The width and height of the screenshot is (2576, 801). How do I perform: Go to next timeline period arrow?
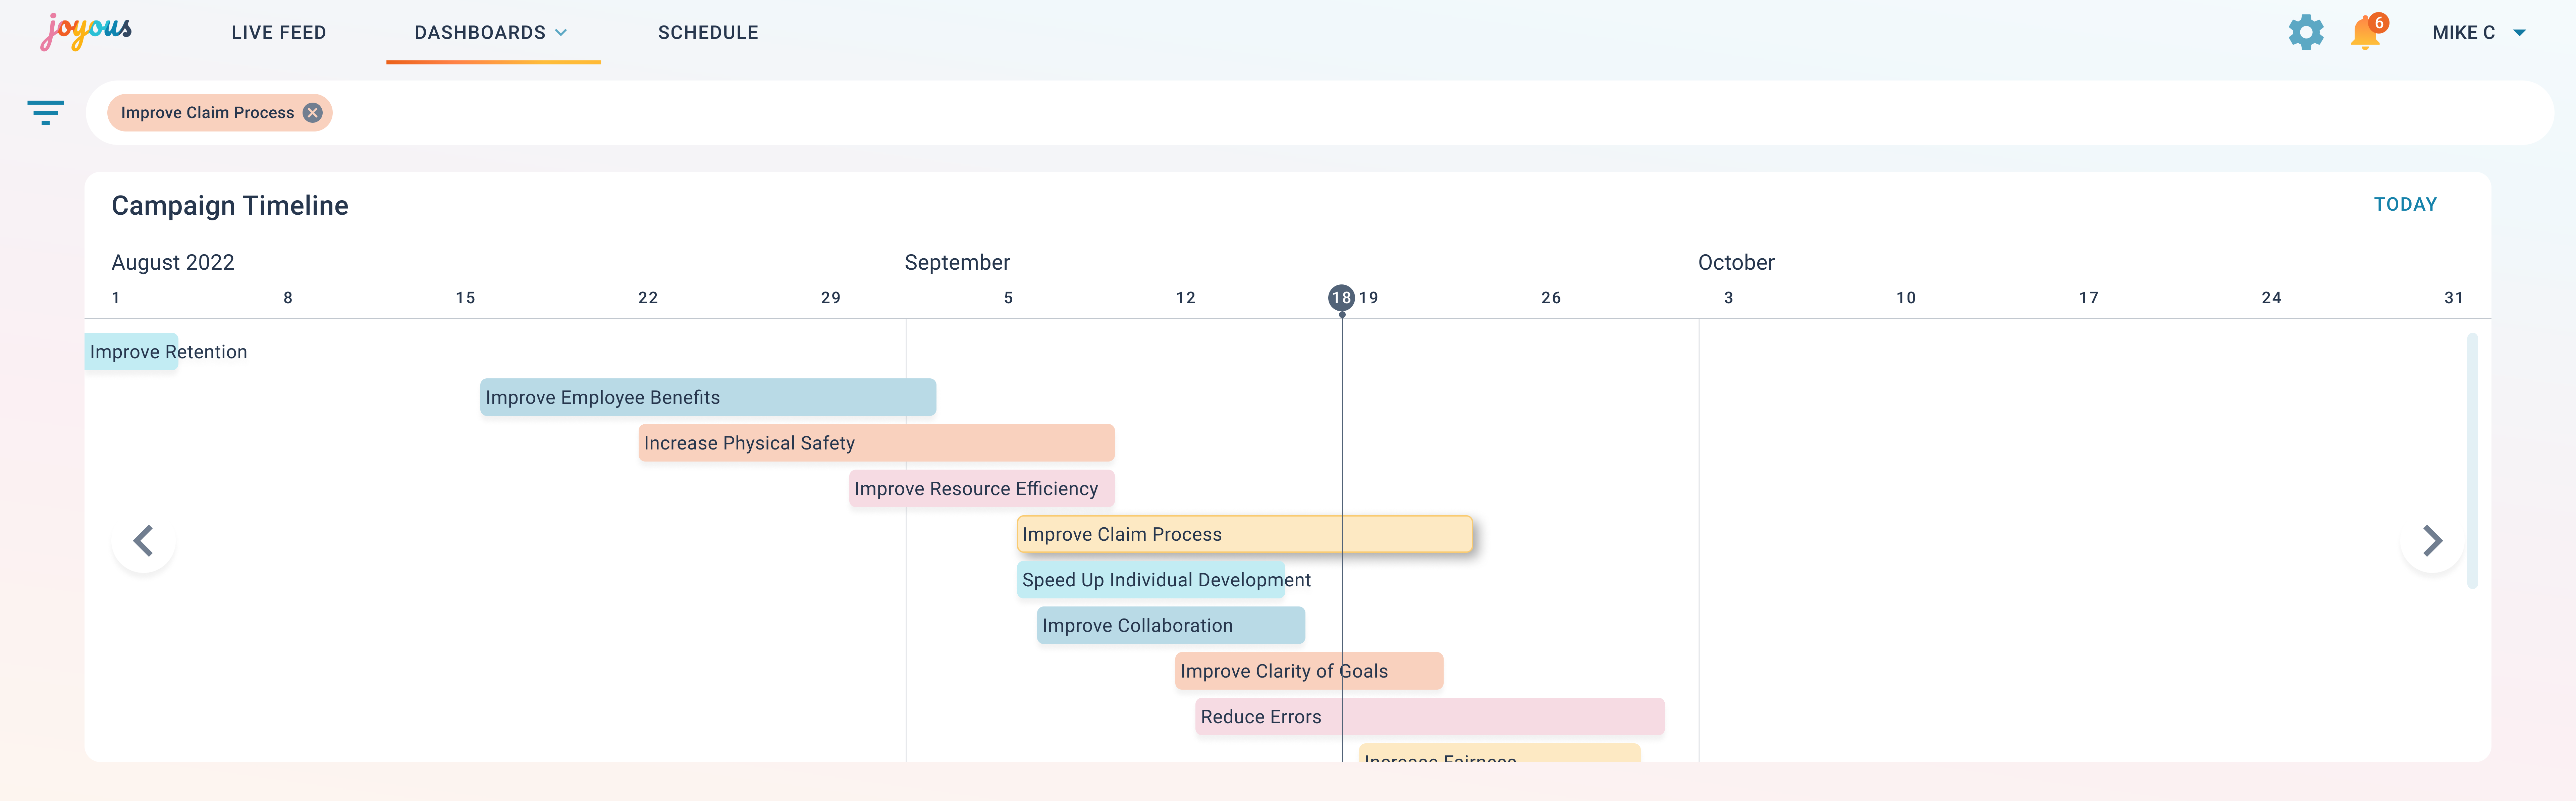2432,541
